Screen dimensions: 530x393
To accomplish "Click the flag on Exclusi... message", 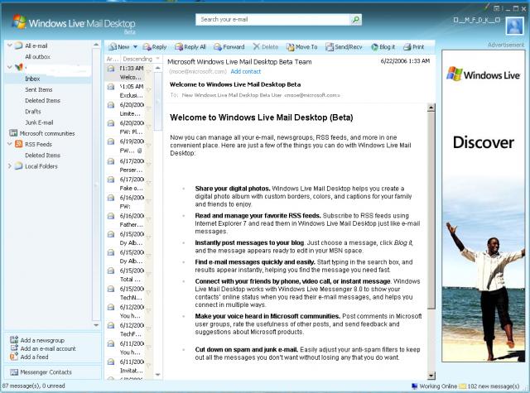I will coord(149,89).
